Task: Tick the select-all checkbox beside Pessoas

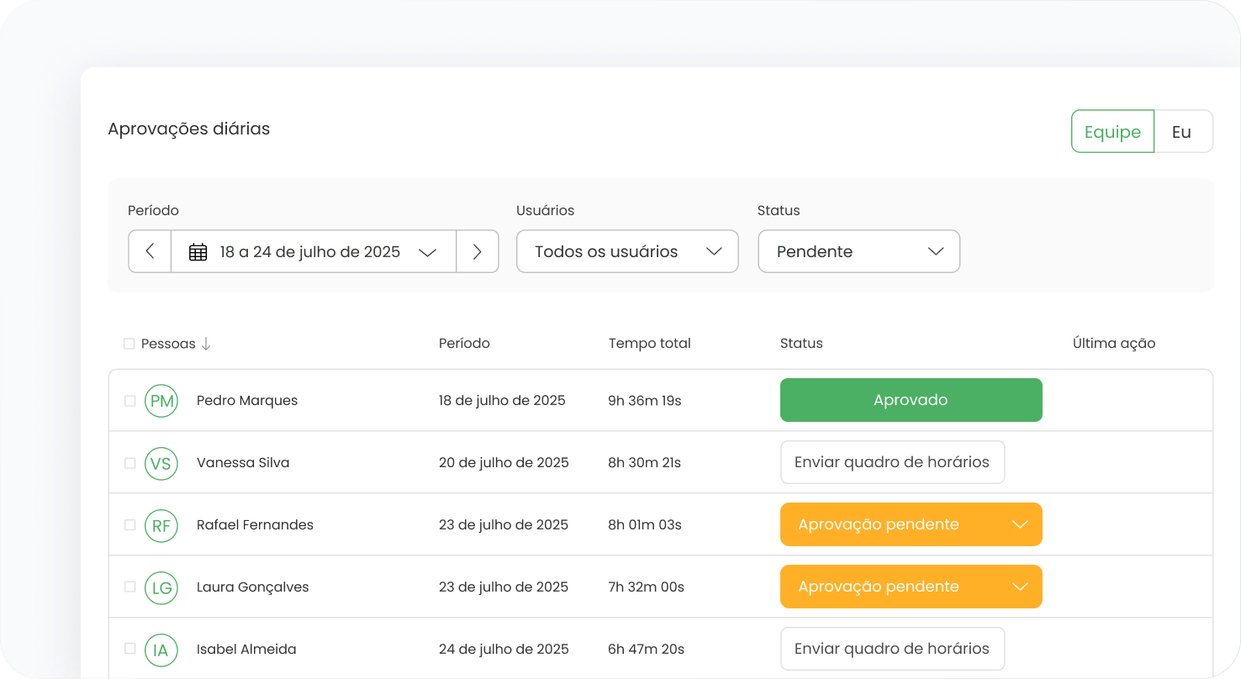Action: (x=129, y=344)
